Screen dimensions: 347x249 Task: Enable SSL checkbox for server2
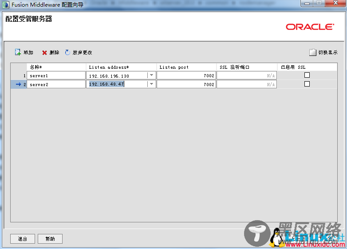(x=307, y=84)
